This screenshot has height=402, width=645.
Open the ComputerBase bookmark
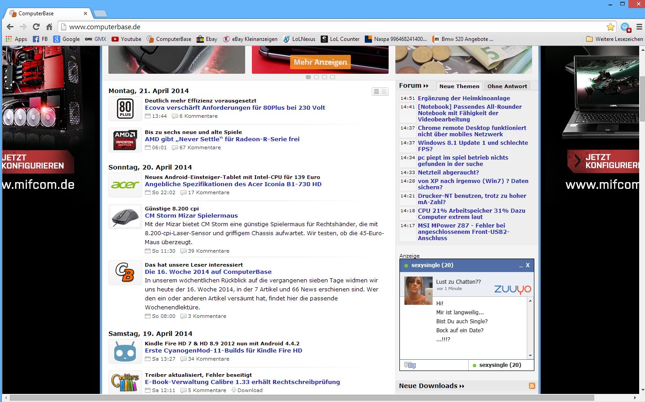pyautogui.click(x=169, y=39)
